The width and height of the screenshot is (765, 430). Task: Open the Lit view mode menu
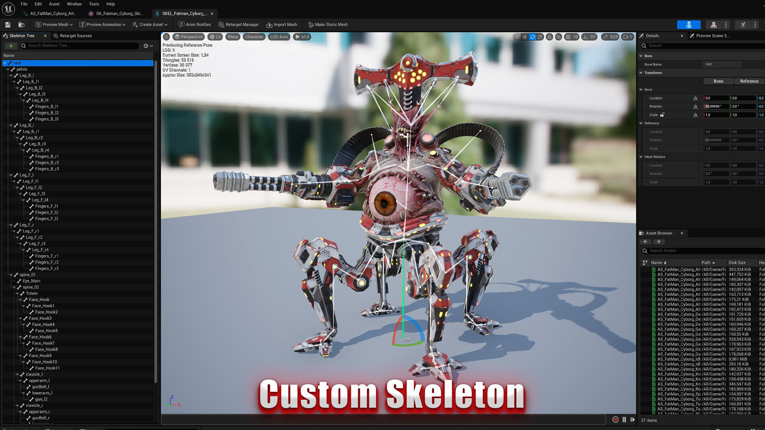pos(216,37)
